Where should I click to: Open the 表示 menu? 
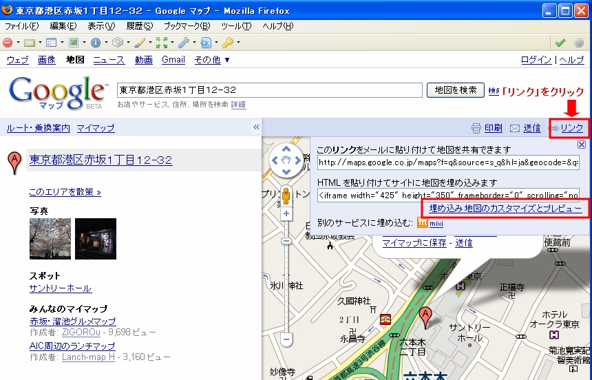pos(101,26)
